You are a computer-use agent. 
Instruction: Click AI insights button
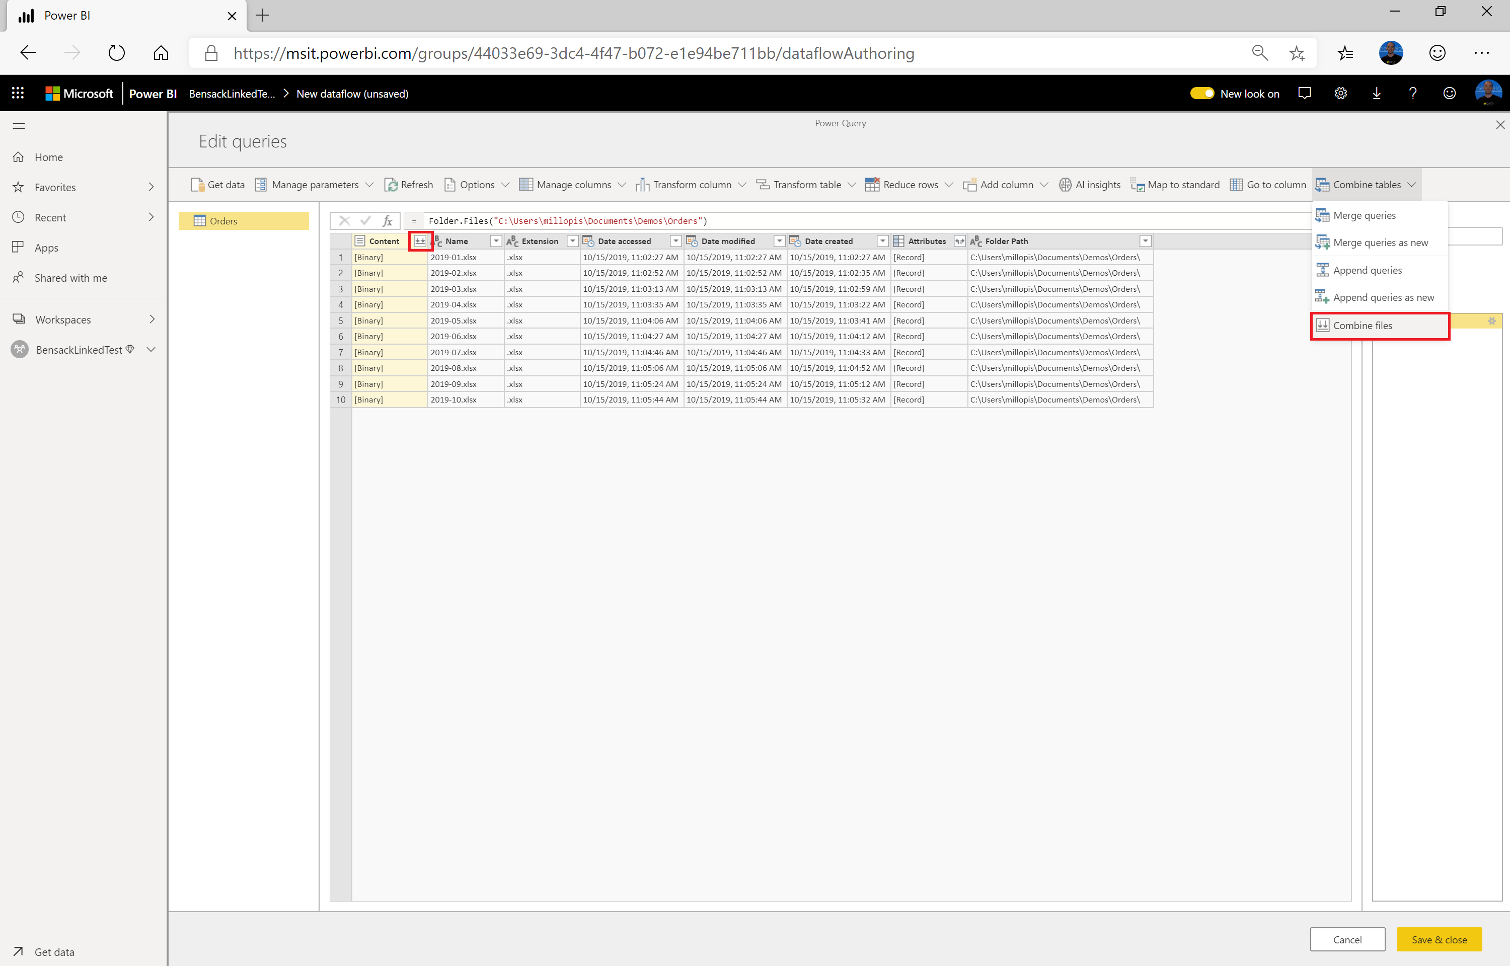1090,185
